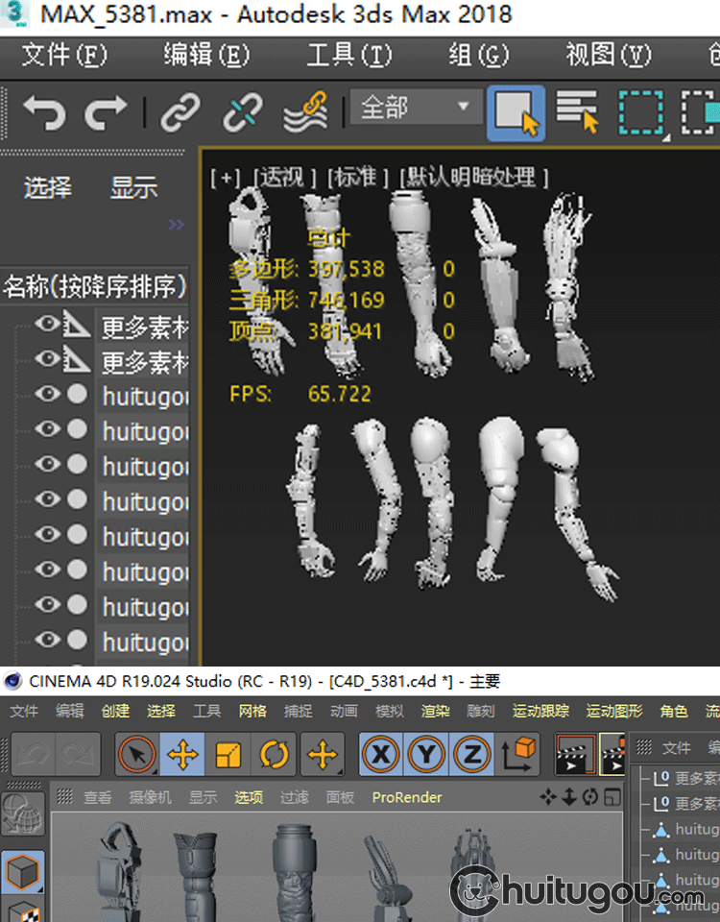Open the 显示 tab in the scene explorer

pos(134,187)
